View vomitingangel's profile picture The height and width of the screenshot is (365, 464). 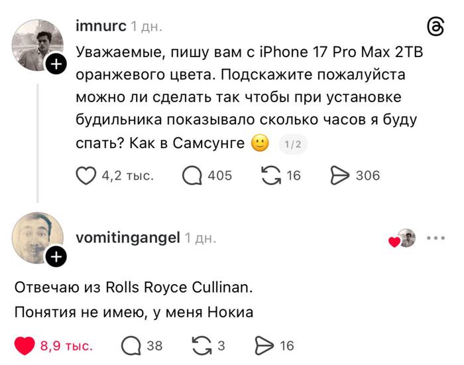(x=37, y=238)
